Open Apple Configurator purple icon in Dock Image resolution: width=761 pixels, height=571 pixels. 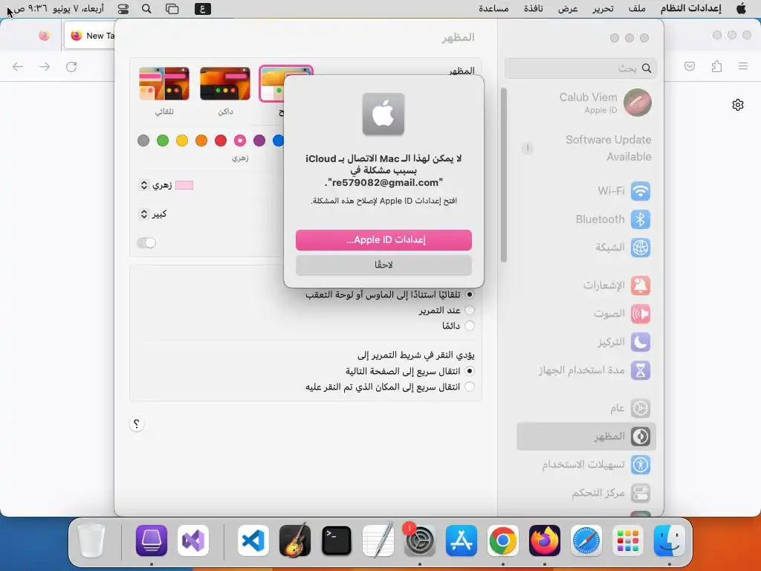click(152, 541)
